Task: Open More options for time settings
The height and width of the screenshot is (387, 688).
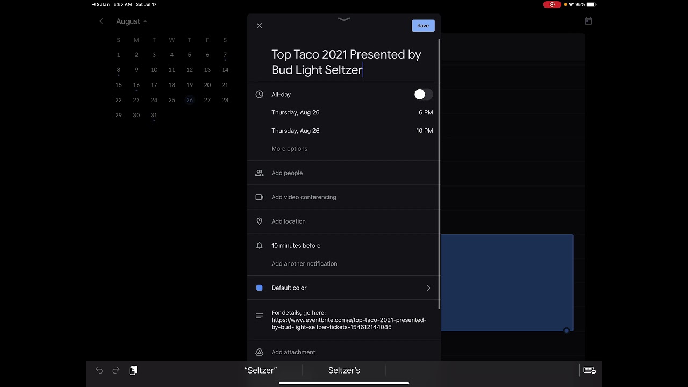Action: click(290, 149)
